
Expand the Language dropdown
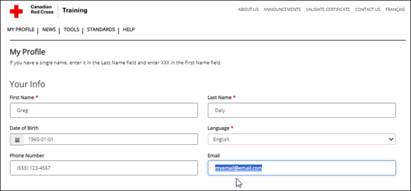(302, 139)
